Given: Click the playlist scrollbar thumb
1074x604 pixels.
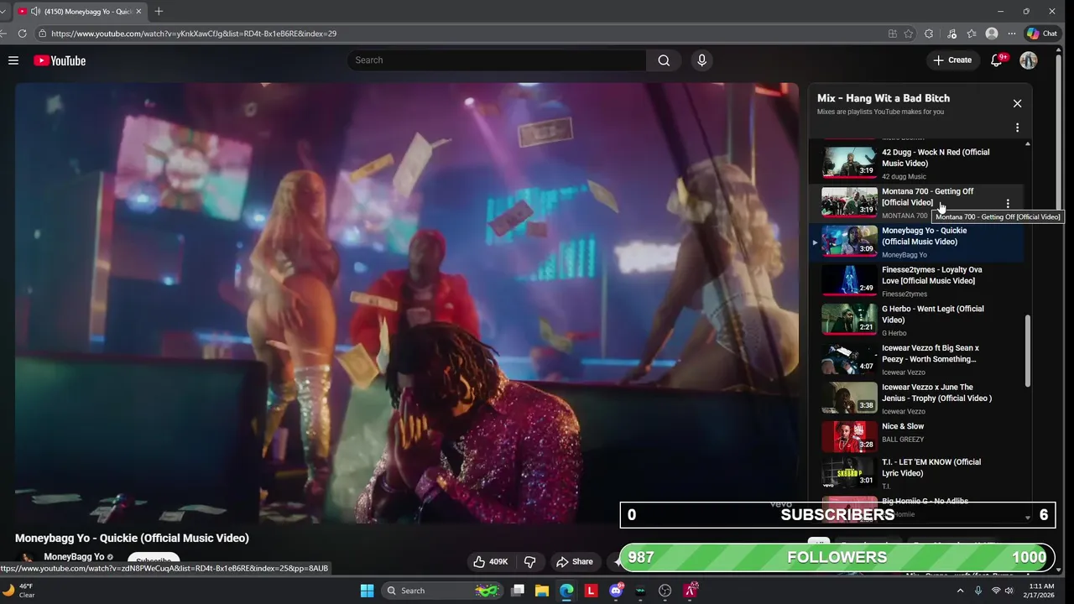Looking at the screenshot, I should [x=1028, y=351].
